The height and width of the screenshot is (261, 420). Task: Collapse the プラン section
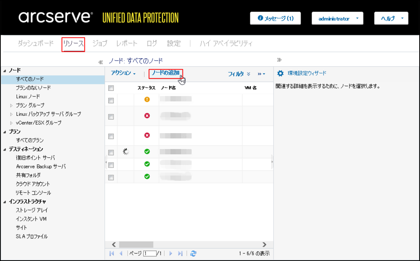(5, 132)
